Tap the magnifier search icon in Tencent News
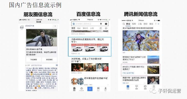This screenshot has width=187, height=99. 124,24
